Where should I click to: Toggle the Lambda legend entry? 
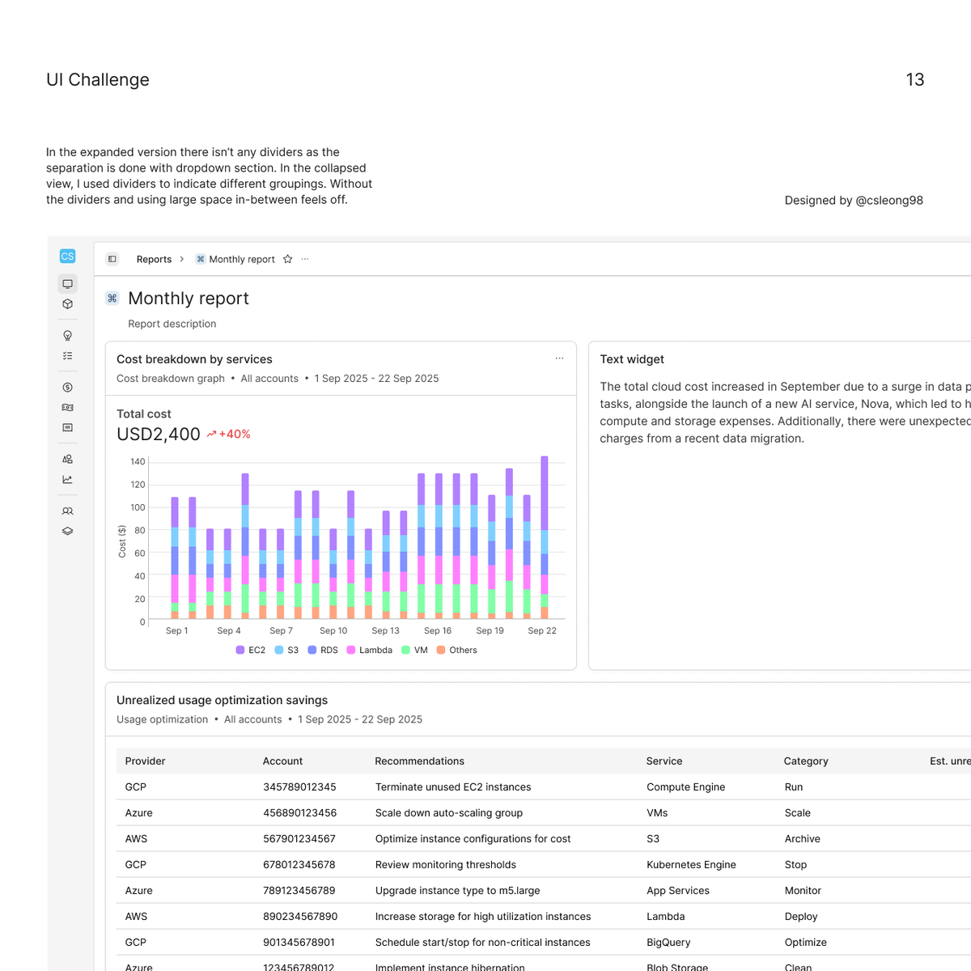369,650
